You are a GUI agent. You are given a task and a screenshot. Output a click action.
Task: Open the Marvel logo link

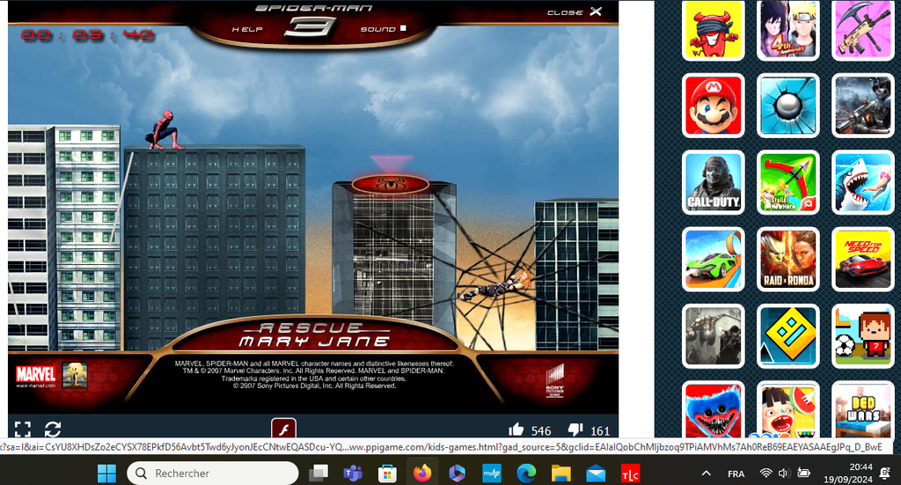35,376
